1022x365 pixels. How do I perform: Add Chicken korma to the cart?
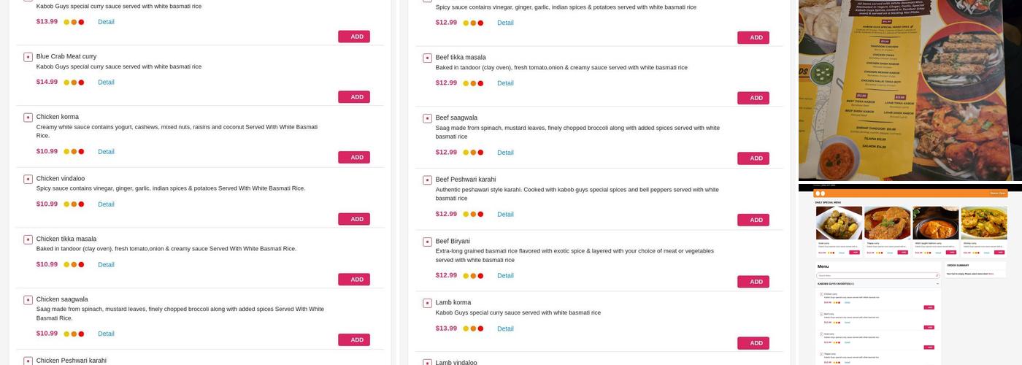354,158
